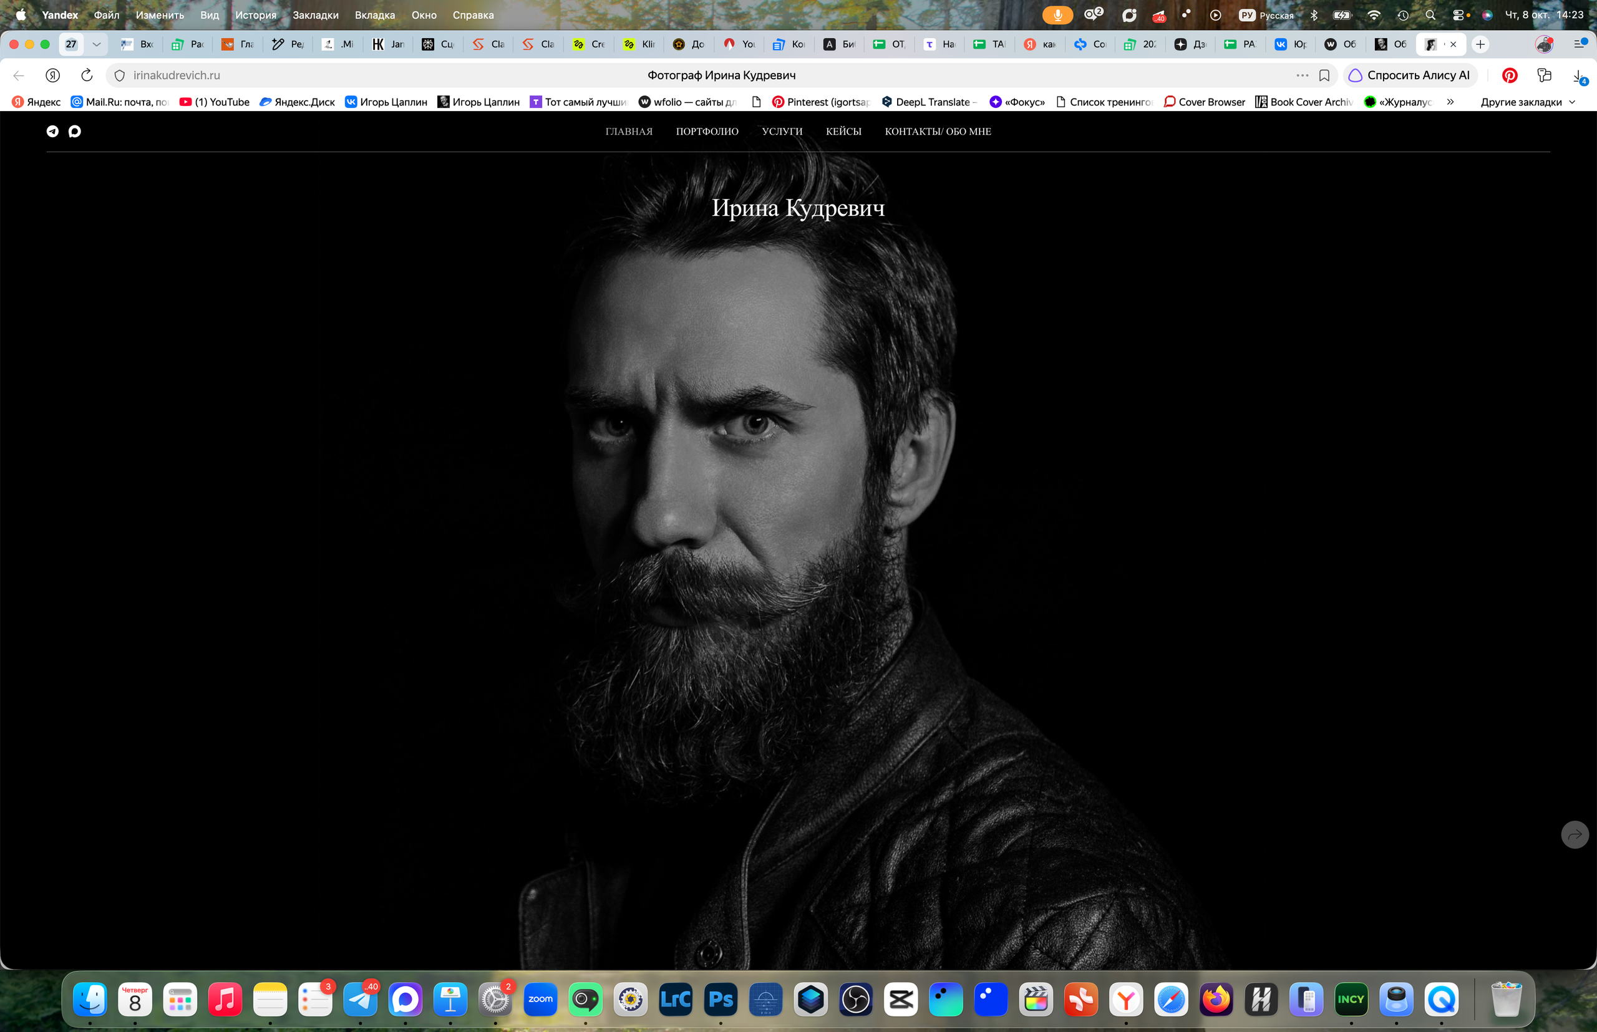This screenshot has height=1032, width=1597.
Task: Switch the Русская input source
Action: [x=1266, y=15]
